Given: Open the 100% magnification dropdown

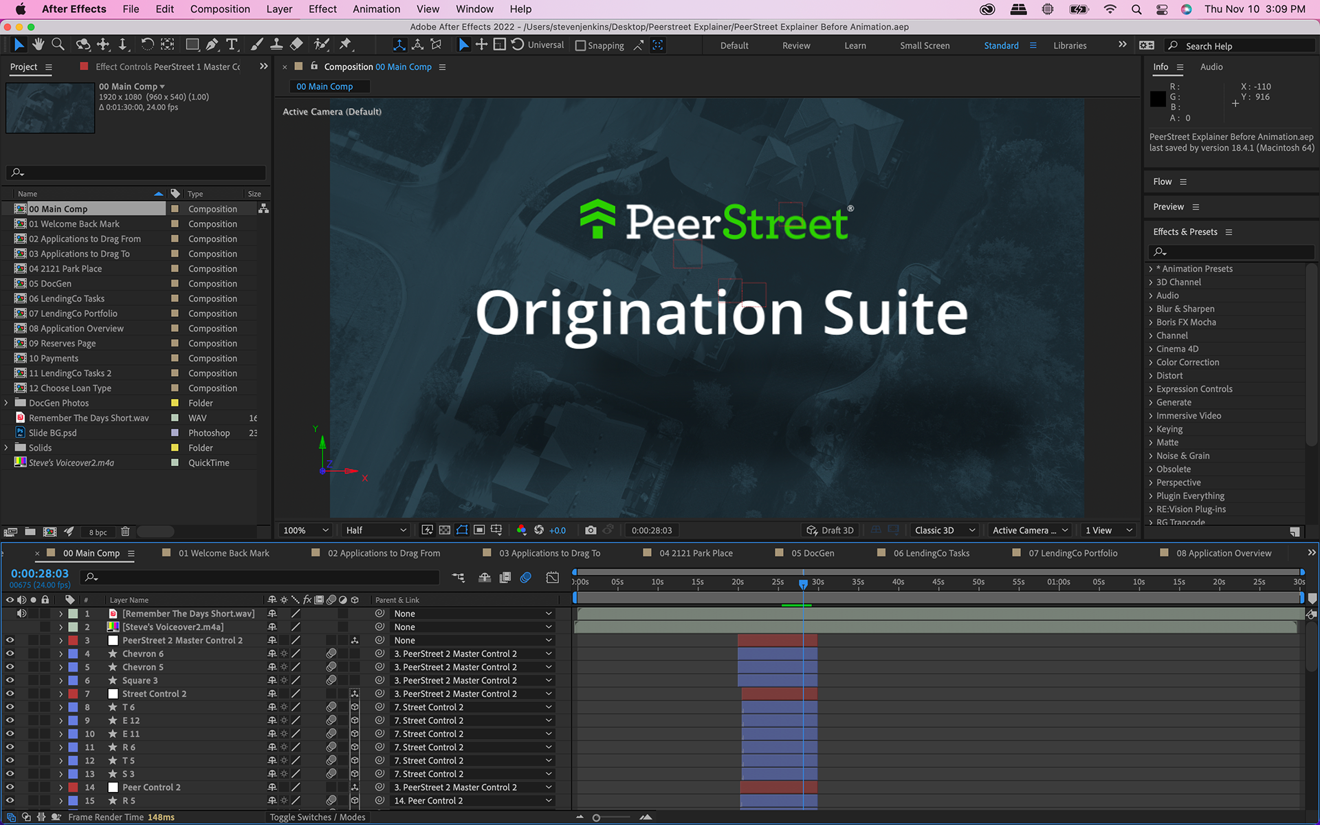Looking at the screenshot, I should point(306,530).
